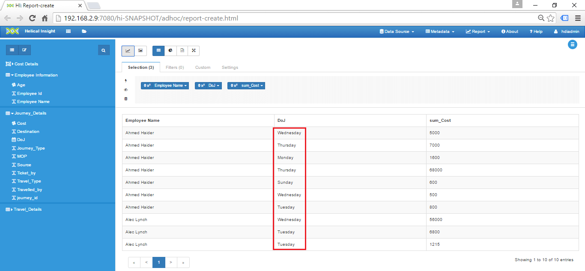Open the Chrome hamburger menu
This screenshot has height=271, width=585.
(577, 18)
